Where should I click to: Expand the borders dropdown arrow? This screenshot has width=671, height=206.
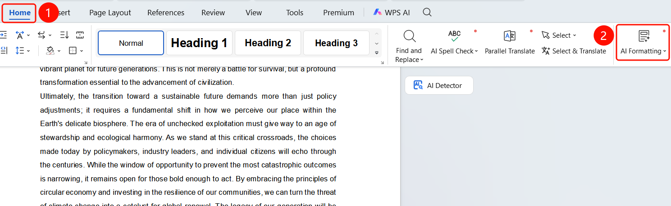point(82,51)
